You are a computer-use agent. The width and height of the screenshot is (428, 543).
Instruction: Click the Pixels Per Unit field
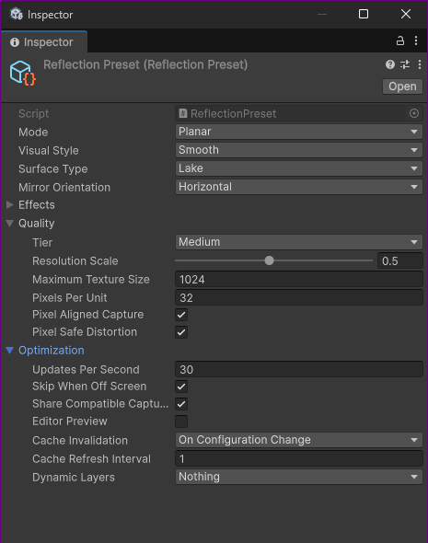coord(299,297)
